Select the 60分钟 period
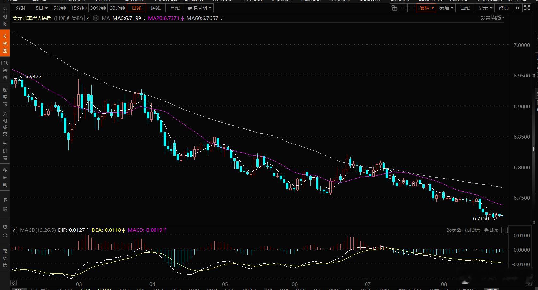This screenshot has height=290, width=538. pyautogui.click(x=117, y=8)
